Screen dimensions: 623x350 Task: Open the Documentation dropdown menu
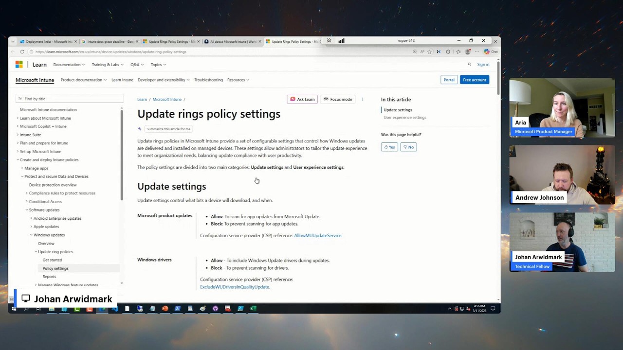(69, 64)
